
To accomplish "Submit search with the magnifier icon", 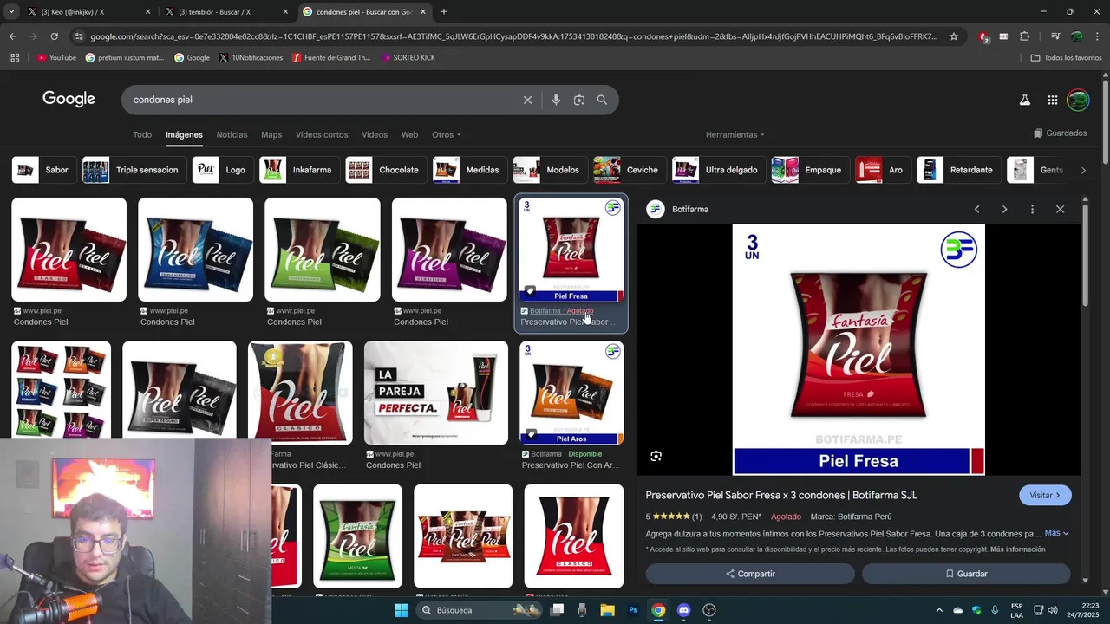I will point(602,100).
